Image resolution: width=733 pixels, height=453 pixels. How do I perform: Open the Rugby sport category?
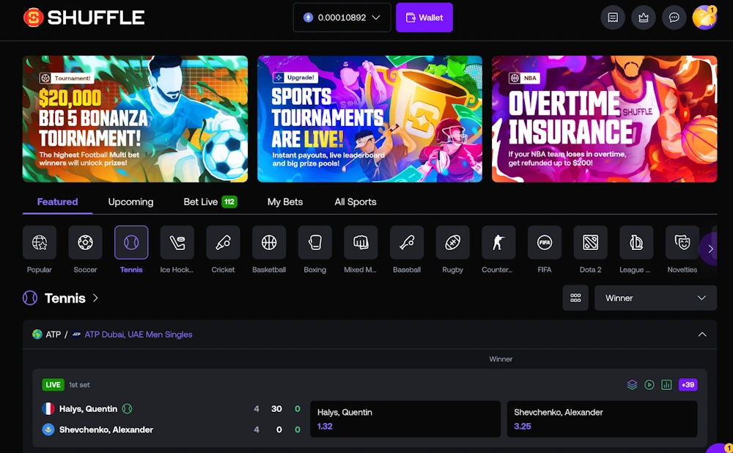452,243
